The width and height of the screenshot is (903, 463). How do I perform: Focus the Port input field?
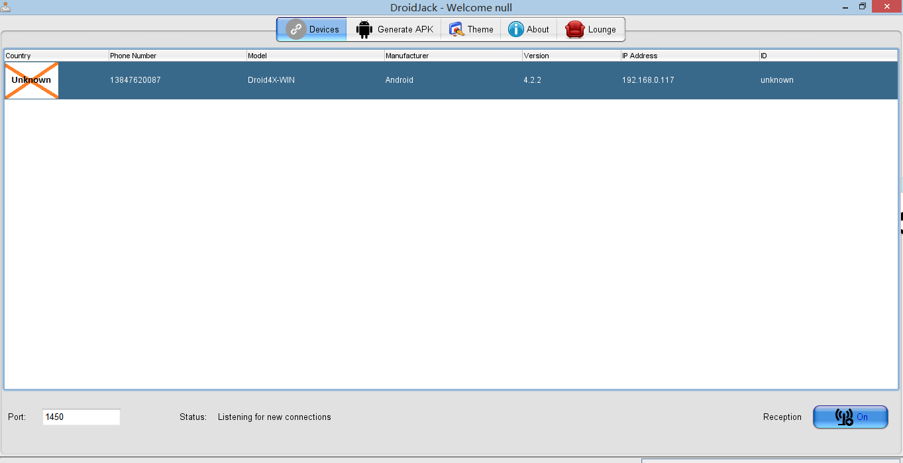[x=81, y=417]
